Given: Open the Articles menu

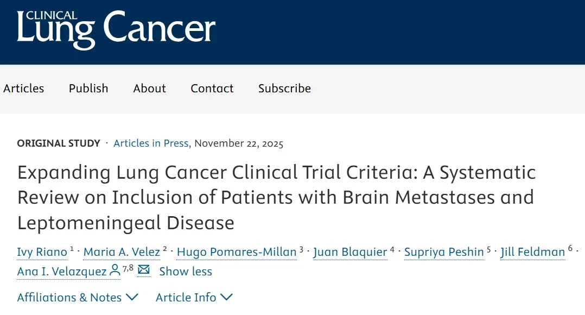Looking at the screenshot, I should (23, 88).
